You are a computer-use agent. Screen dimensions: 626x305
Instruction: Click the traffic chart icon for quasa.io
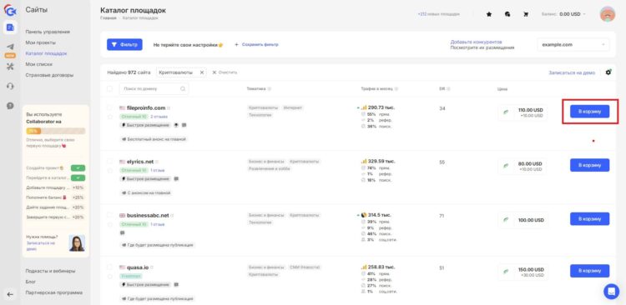tap(364, 267)
